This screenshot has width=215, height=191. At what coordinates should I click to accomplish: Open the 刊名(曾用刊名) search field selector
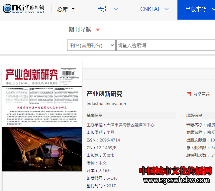click(x=91, y=45)
